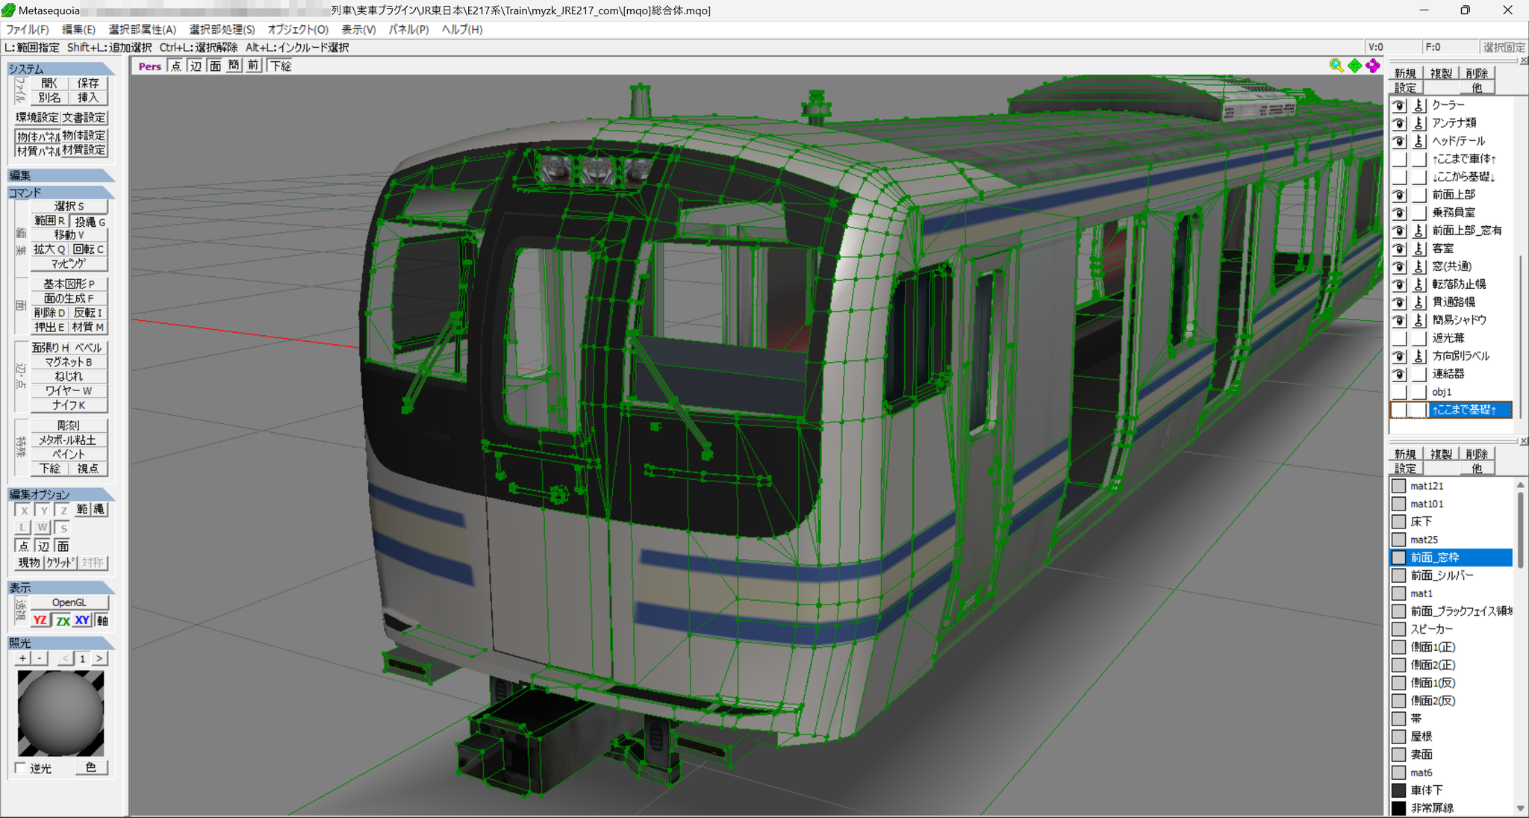Click the lighting direction sphere preview

point(60,713)
